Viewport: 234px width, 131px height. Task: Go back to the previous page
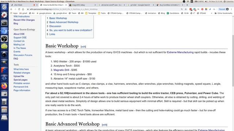[11, 9]
